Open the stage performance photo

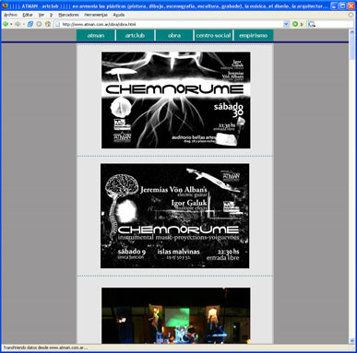pos(176,315)
